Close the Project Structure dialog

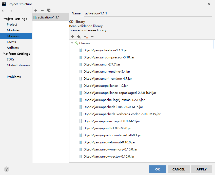tap(209, 4)
